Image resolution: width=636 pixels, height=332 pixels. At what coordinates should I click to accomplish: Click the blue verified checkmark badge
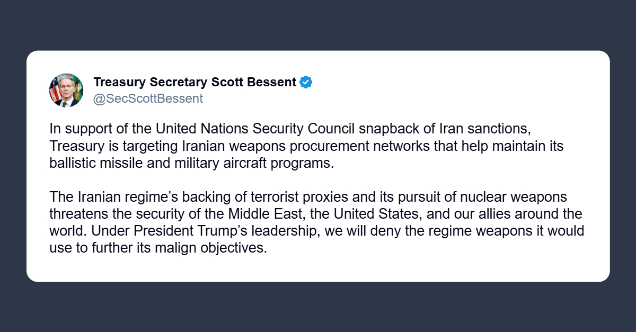click(306, 82)
